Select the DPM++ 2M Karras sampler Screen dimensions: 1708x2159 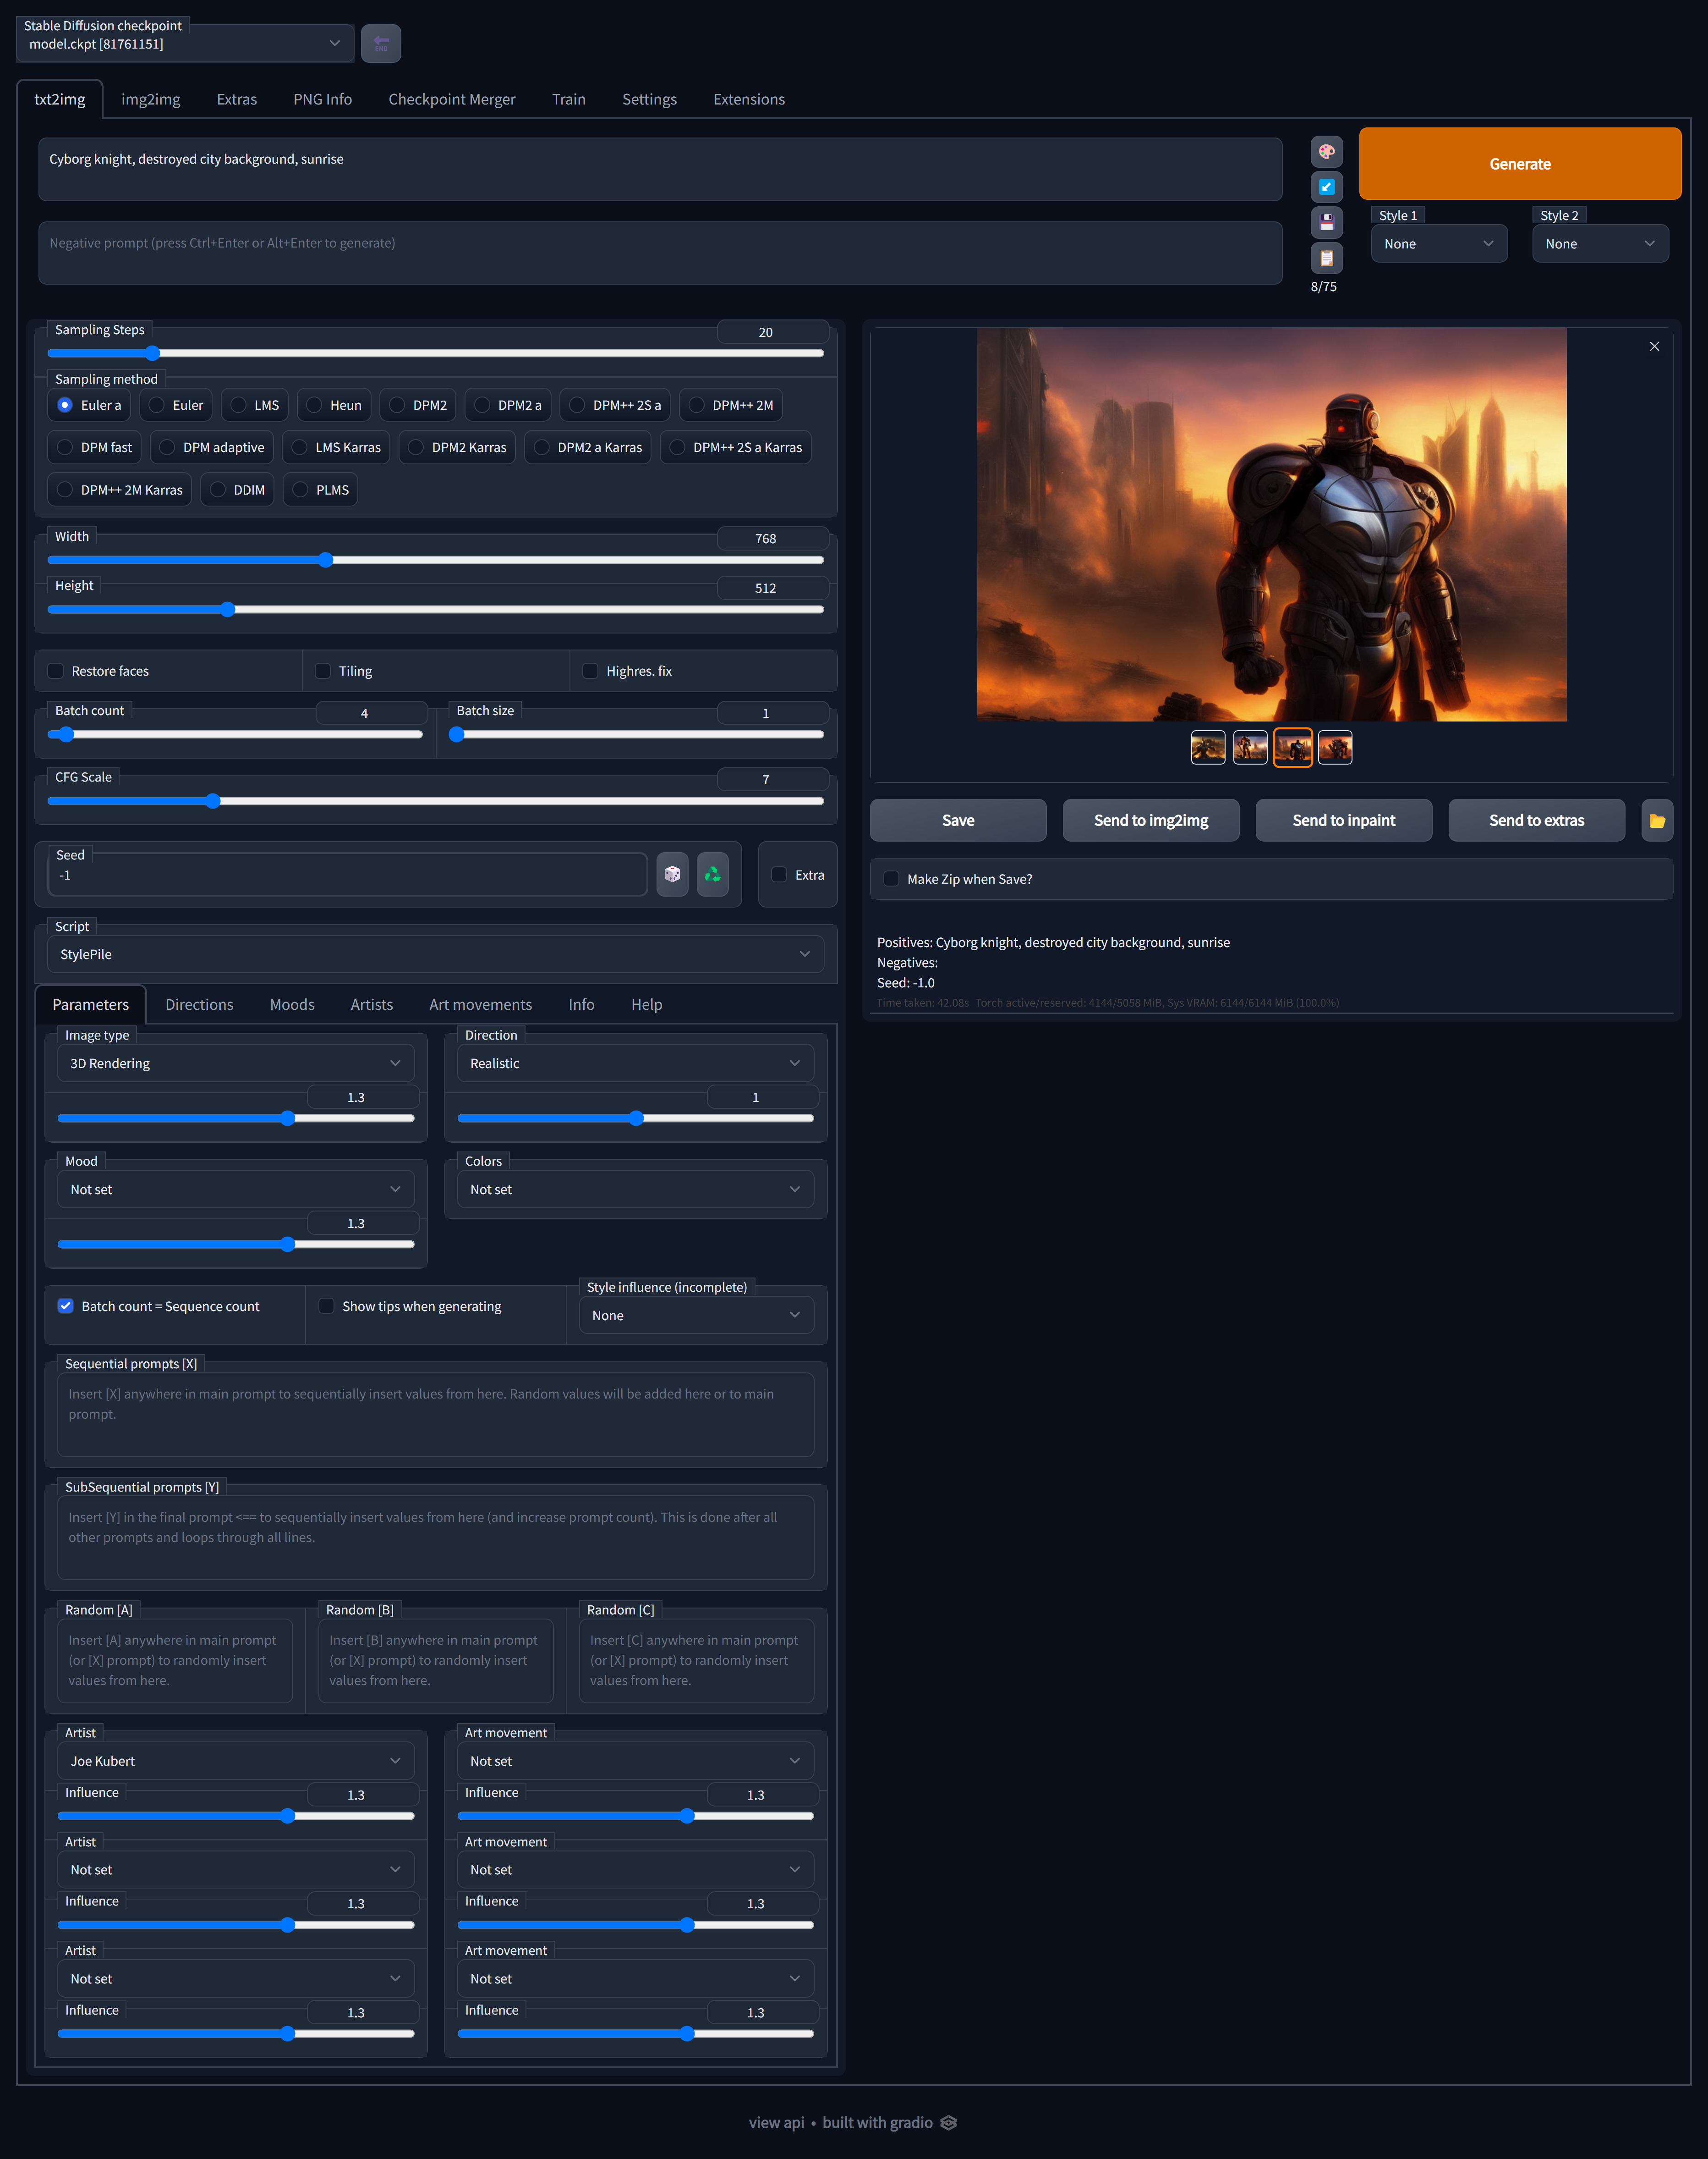pos(120,490)
